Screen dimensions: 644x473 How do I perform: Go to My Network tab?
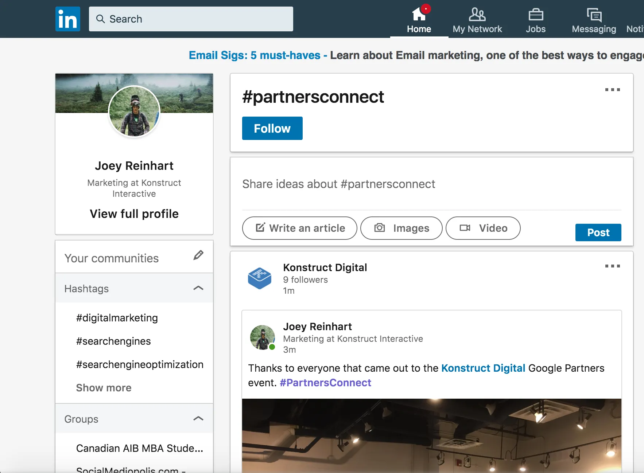point(477,20)
